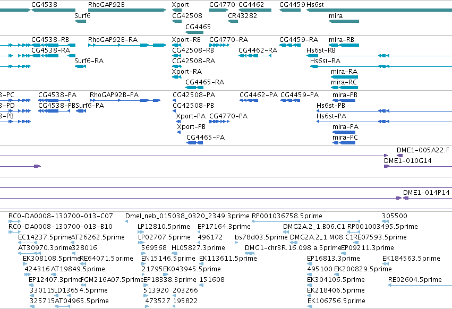Screen dimensions: 452x309
Task: Select protein CG42508-PB
Action: pyautogui.click(x=193, y=106)
